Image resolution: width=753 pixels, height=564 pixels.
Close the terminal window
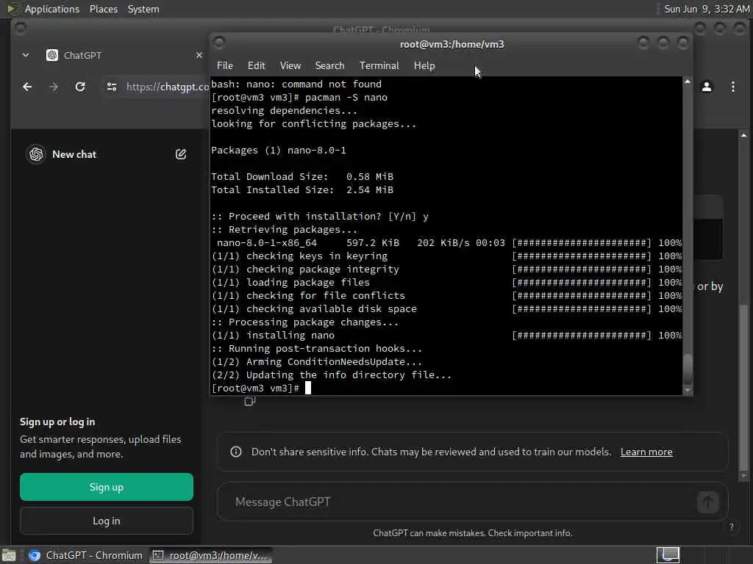[682, 43]
